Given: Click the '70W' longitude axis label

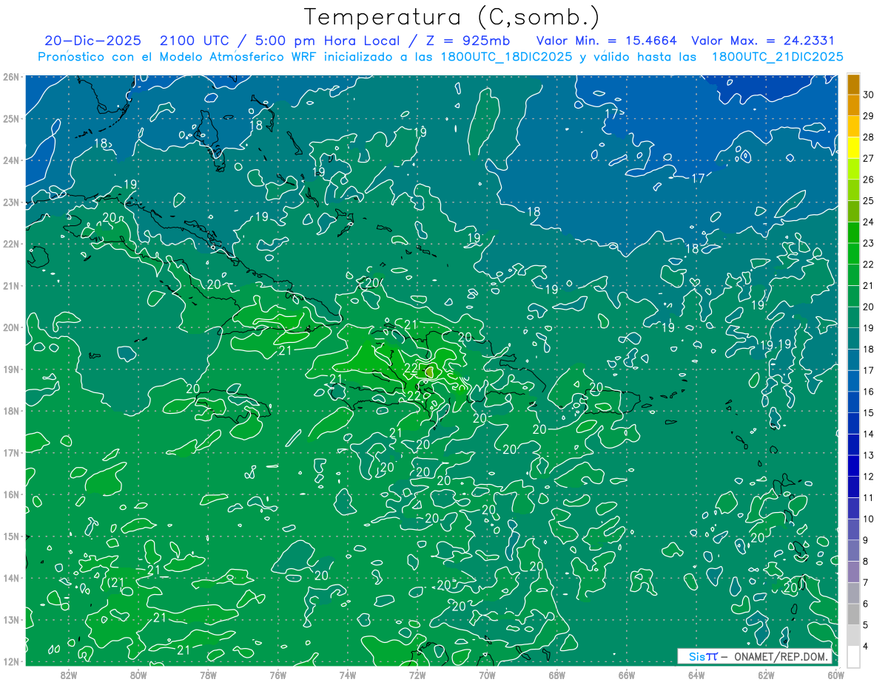Looking at the screenshot, I should point(487,675).
